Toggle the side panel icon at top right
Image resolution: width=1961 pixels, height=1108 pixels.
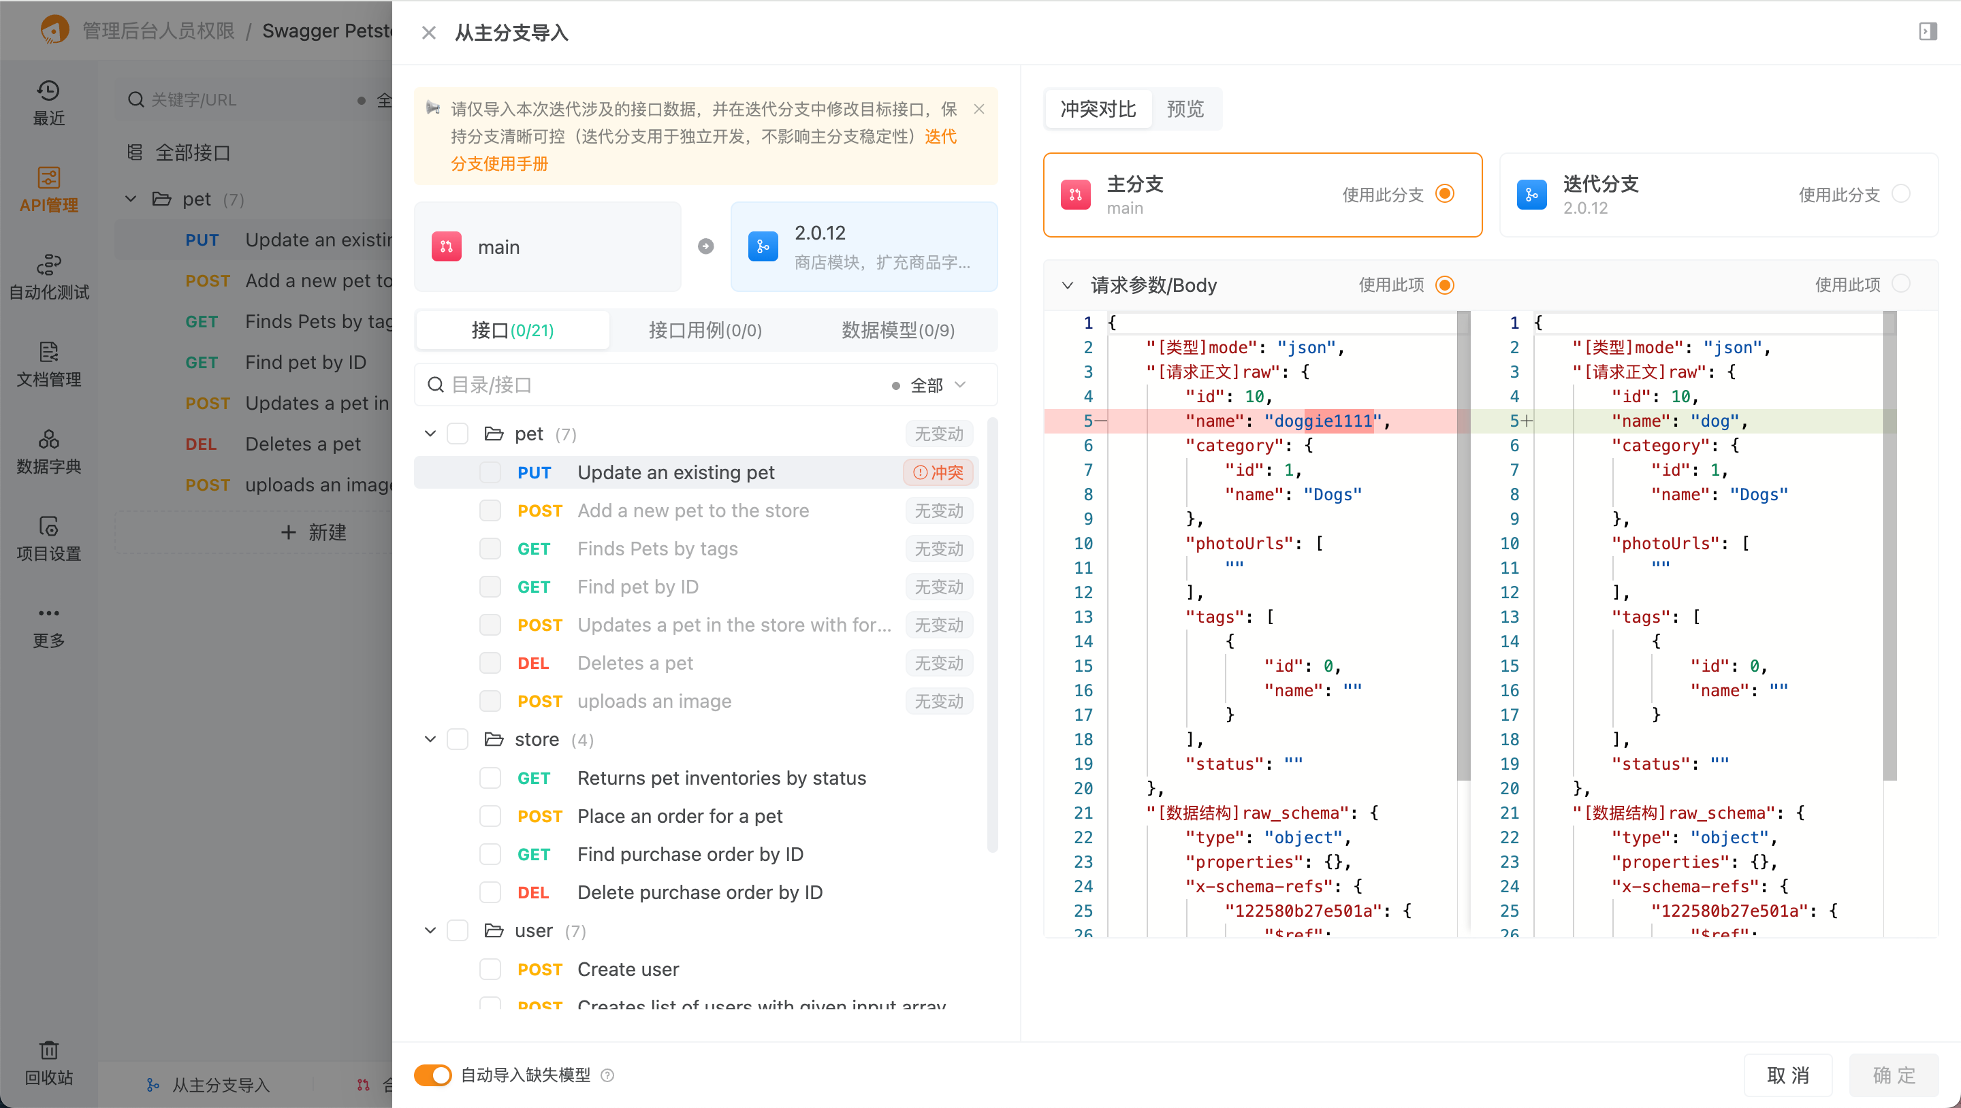(x=1928, y=31)
